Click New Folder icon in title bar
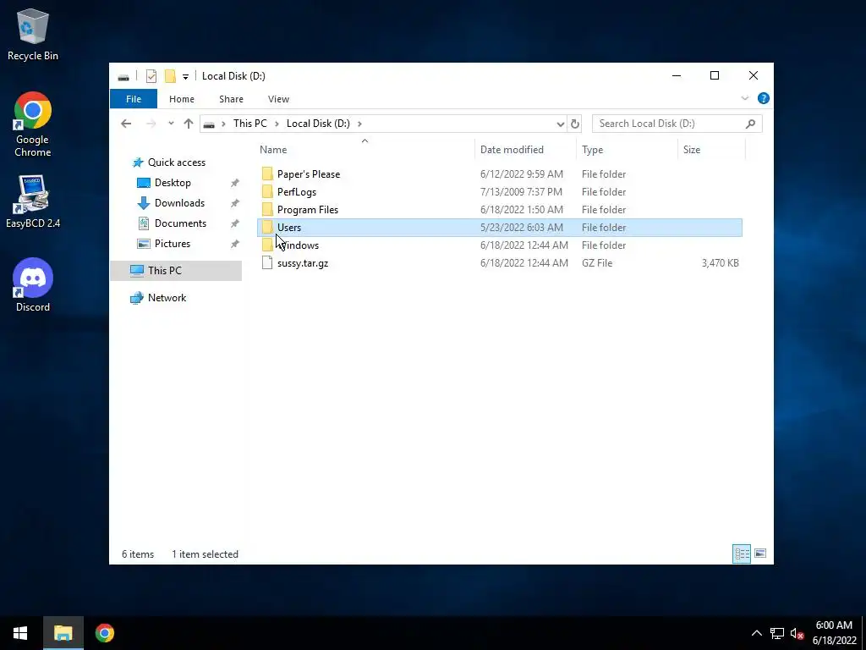The height and width of the screenshot is (650, 866). 170,76
